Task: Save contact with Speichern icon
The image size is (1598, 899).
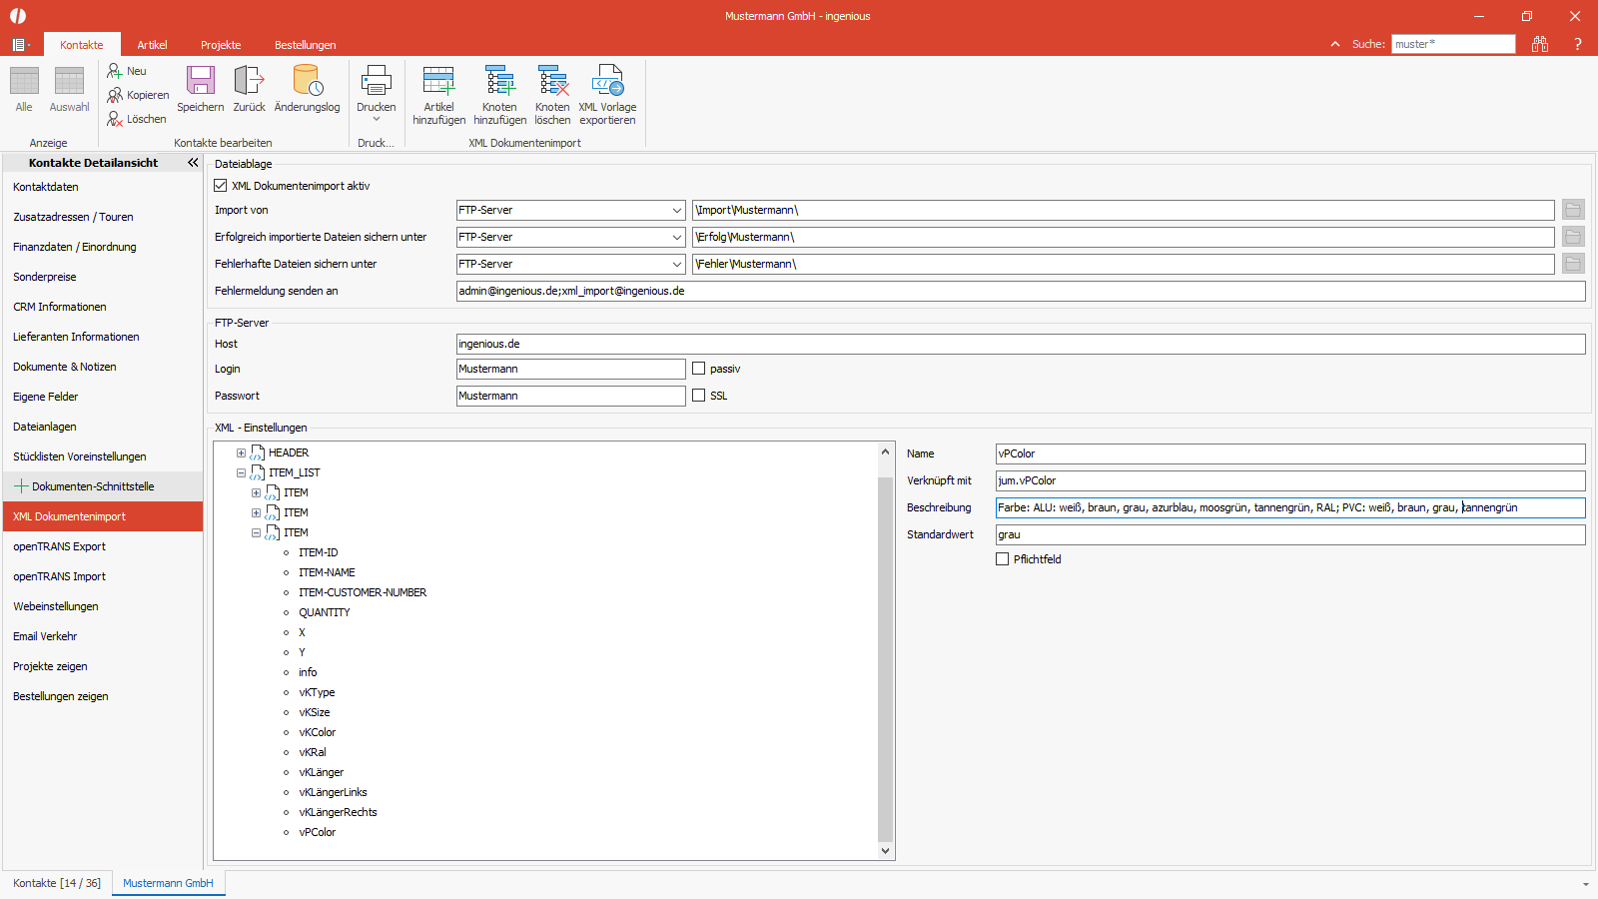Action: click(x=201, y=80)
